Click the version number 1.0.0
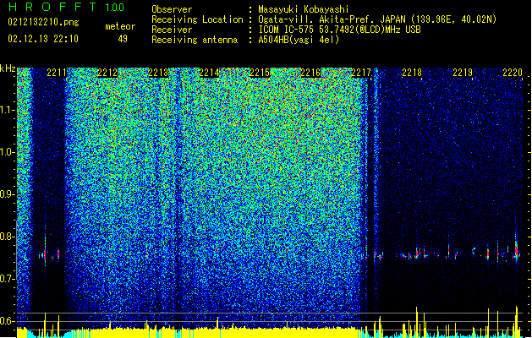Viewport: 532px width, 338px height. pos(115,7)
